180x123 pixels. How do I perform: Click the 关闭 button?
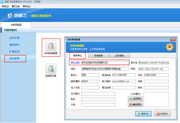coord(162,114)
